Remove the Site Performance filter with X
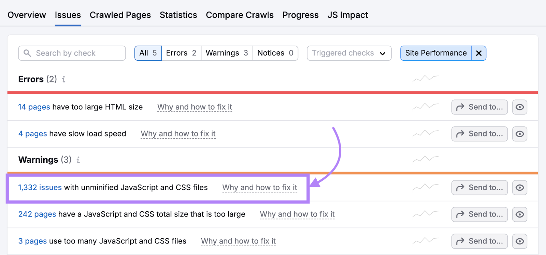The width and height of the screenshot is (546, 255). coord(479,53)
